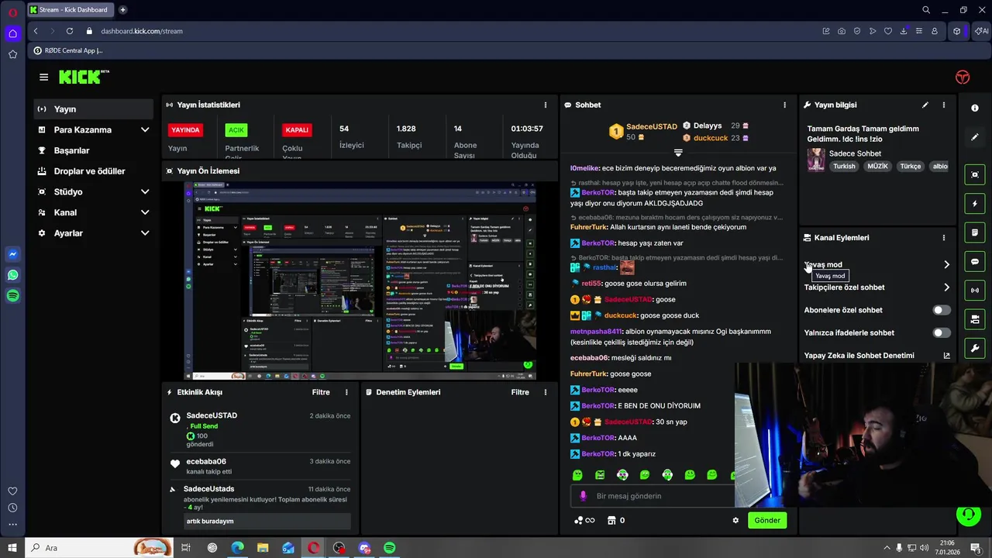Click Opera snapshot camera icon
The width and height of the screenshot is (992, 558).
pos(842,31)
